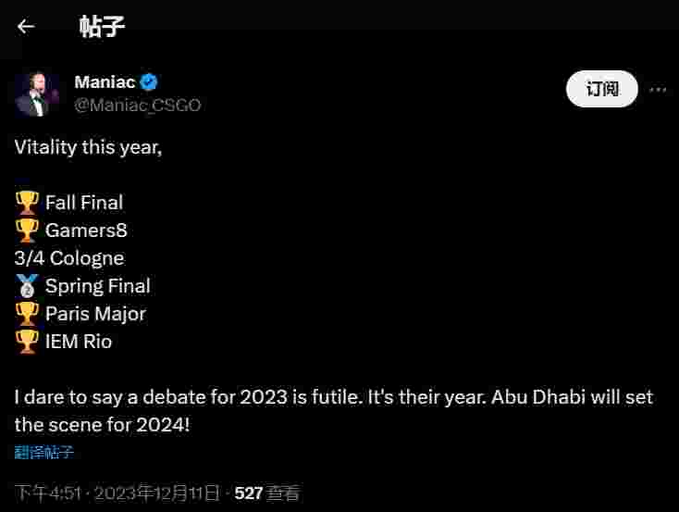The height and width of the screenshot is (512, 679).
Task: Click the silver medal beside Spring Final
Action: coord(27,286)
